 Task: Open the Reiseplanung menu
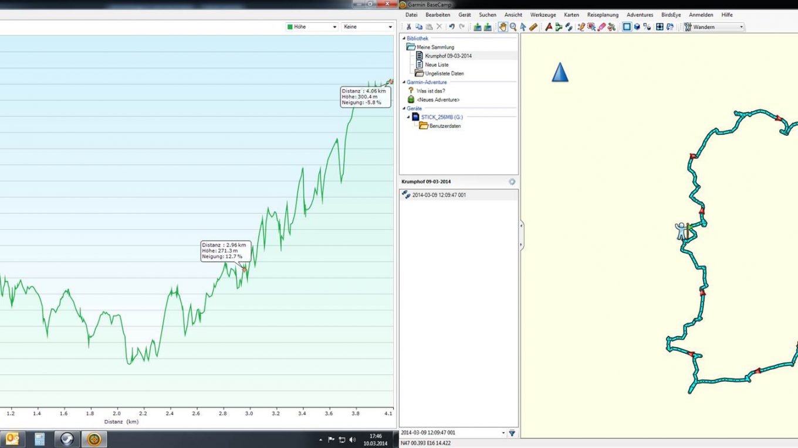coord(603,15)
